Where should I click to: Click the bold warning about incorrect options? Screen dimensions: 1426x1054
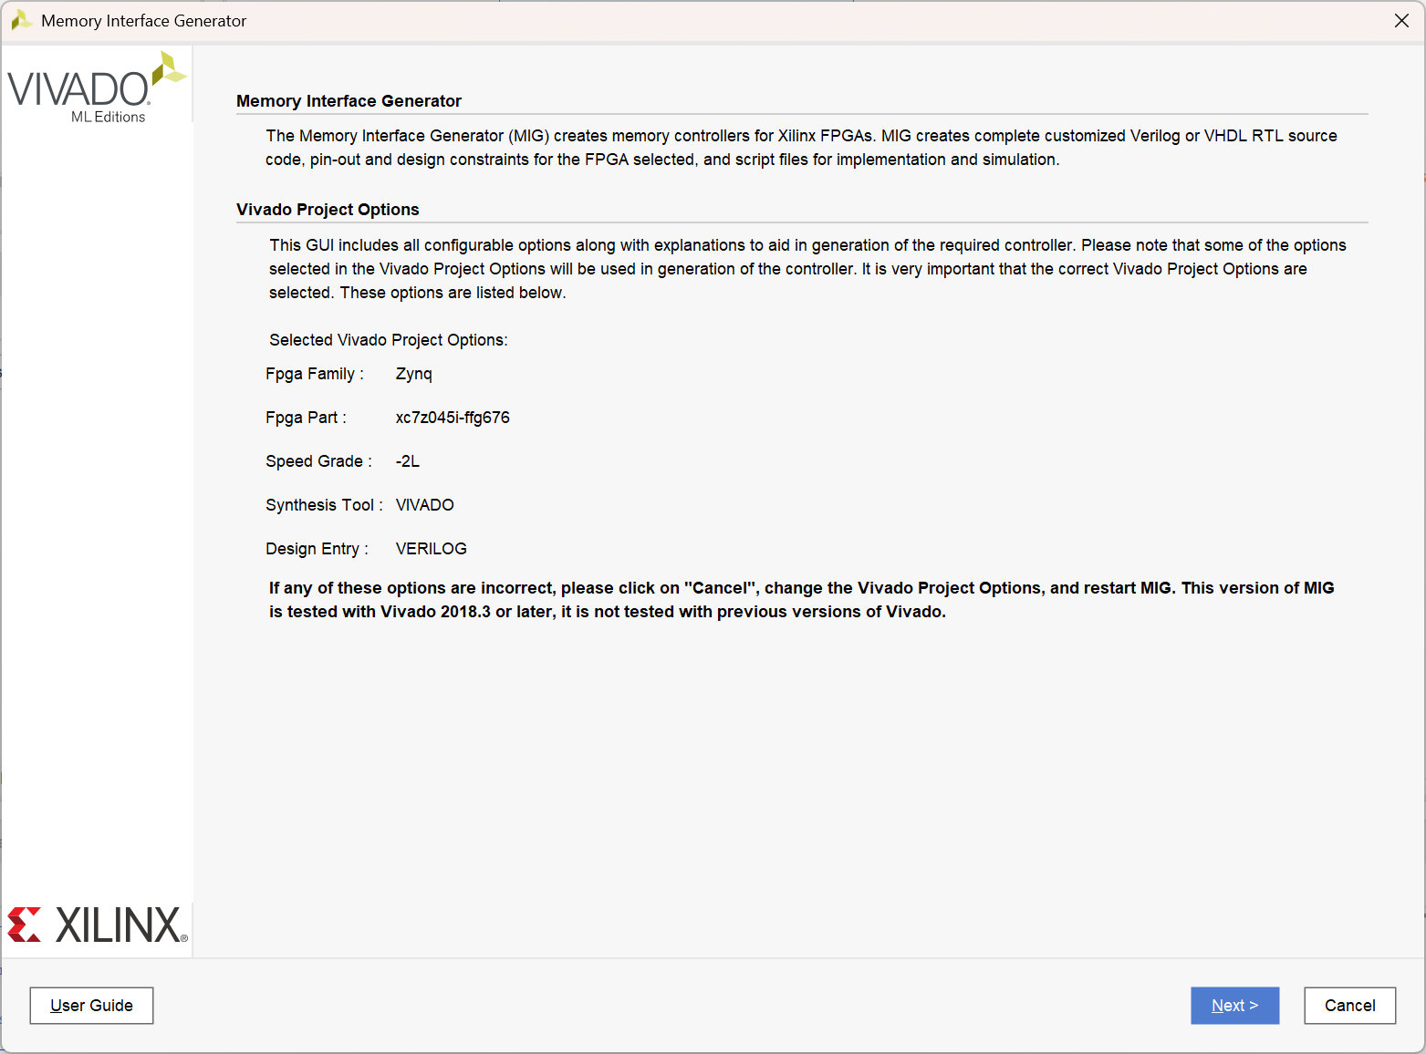(801, 600)
